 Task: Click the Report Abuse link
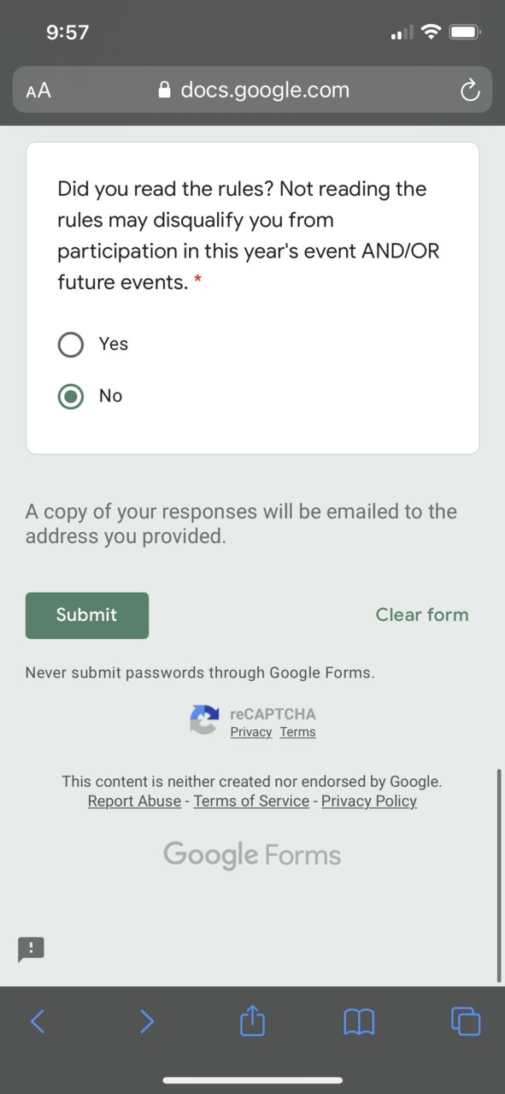(x=134, y=801)
